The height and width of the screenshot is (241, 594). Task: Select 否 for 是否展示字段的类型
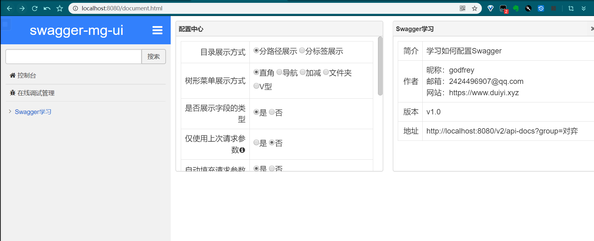pyautogui.click(x=272, y=112)
